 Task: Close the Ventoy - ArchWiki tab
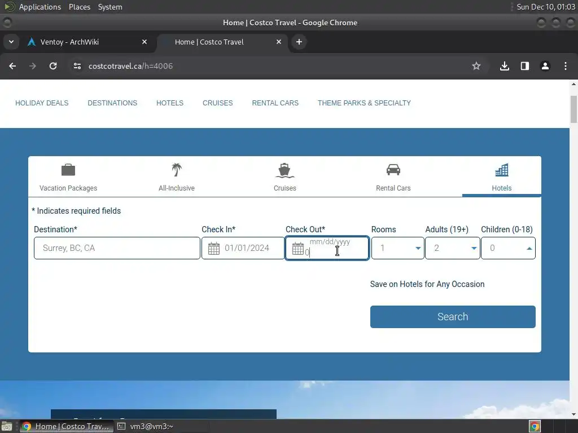point(144,42)
